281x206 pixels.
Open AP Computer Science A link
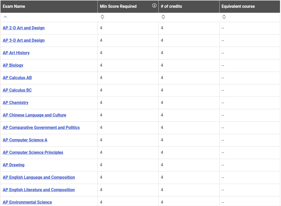(x=25, y=140)
